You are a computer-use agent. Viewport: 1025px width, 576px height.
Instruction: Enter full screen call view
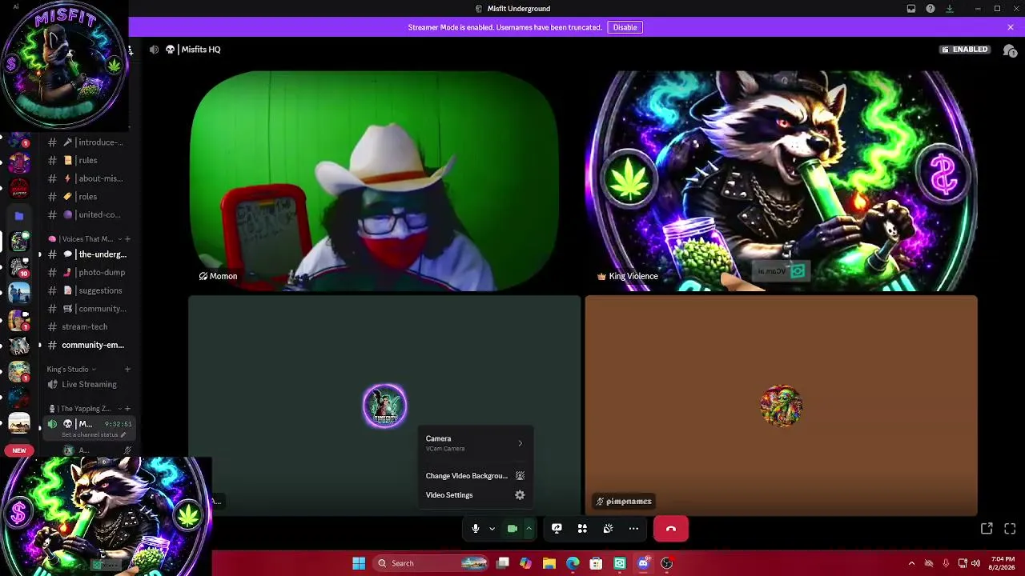(1010, 528)
